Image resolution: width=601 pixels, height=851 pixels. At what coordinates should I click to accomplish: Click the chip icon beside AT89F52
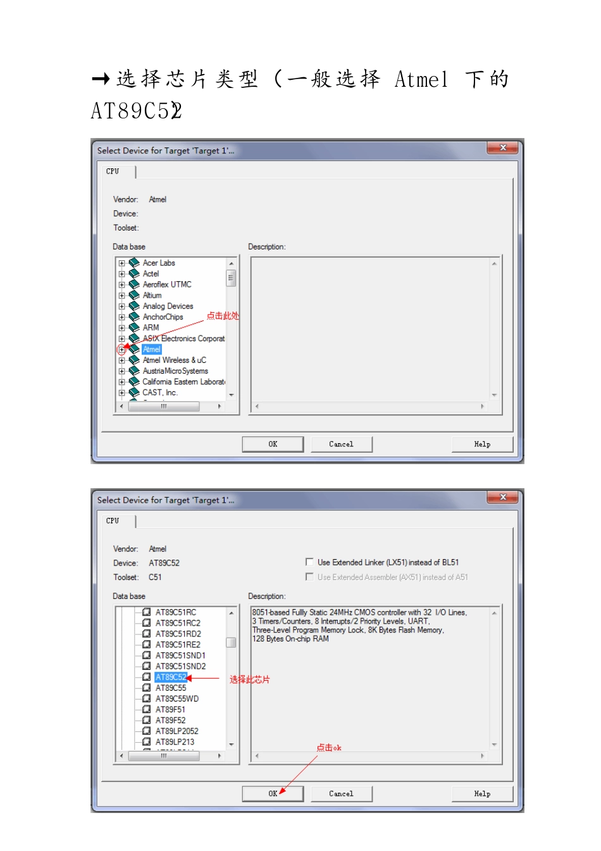pyautogui.click(x=147, y=720)
